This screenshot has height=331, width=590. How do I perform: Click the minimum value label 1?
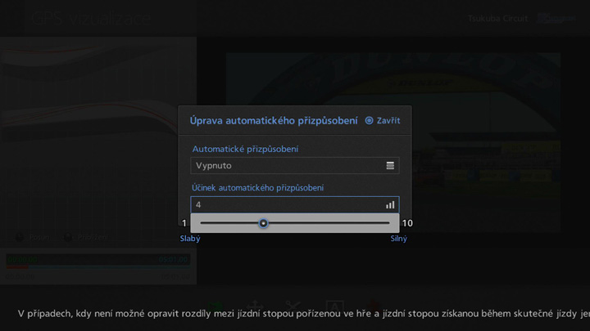(x=184, y=224)
